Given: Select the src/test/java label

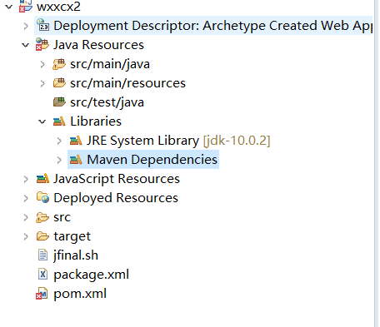Looking at the screenshot, I should tap(107, 102).
